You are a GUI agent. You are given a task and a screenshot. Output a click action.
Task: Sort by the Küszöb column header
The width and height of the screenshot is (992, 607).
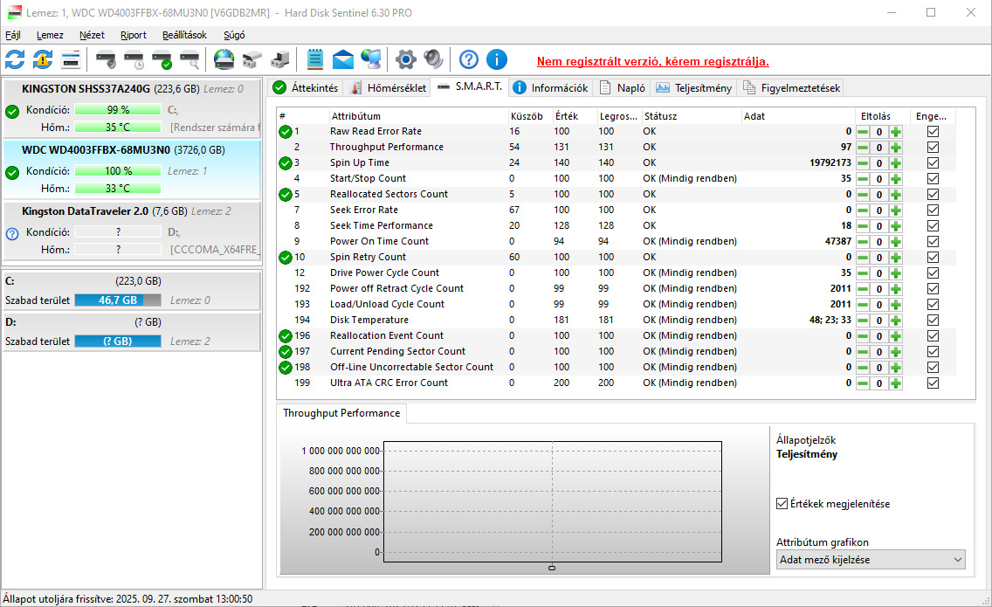click(x=529, y=116)
